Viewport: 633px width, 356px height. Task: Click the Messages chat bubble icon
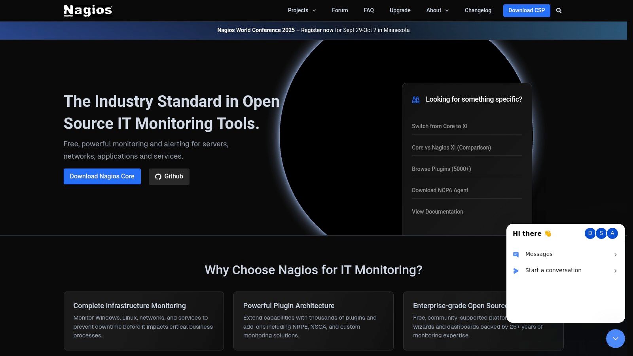(x=516, y=254)
